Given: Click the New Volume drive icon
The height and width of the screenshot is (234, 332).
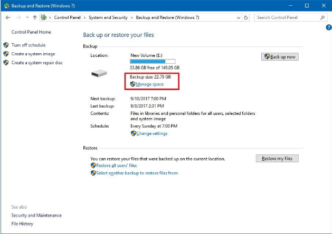Looking at the screenshot, I should [x=99, y=74].
